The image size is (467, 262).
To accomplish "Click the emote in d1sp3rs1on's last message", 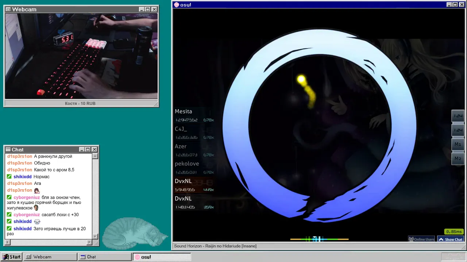I will click(37, 190).
